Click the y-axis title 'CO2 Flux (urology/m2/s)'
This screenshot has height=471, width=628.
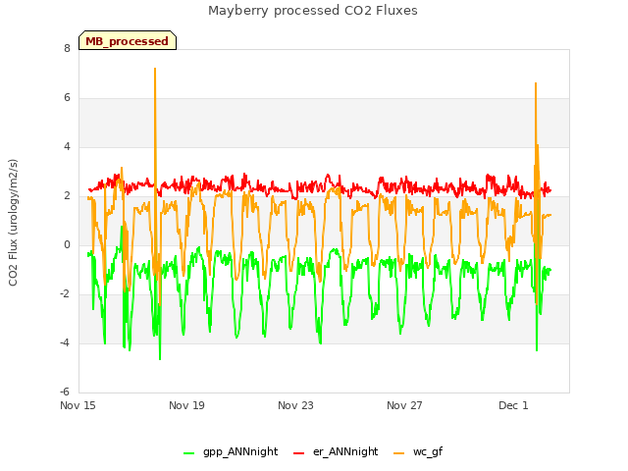13,223
